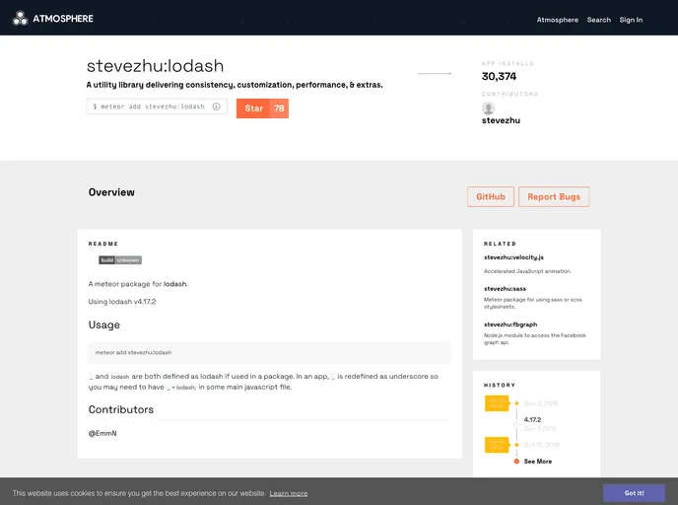Click the package title stevezhu:lodash
The image size is (678, 505).
156,66
